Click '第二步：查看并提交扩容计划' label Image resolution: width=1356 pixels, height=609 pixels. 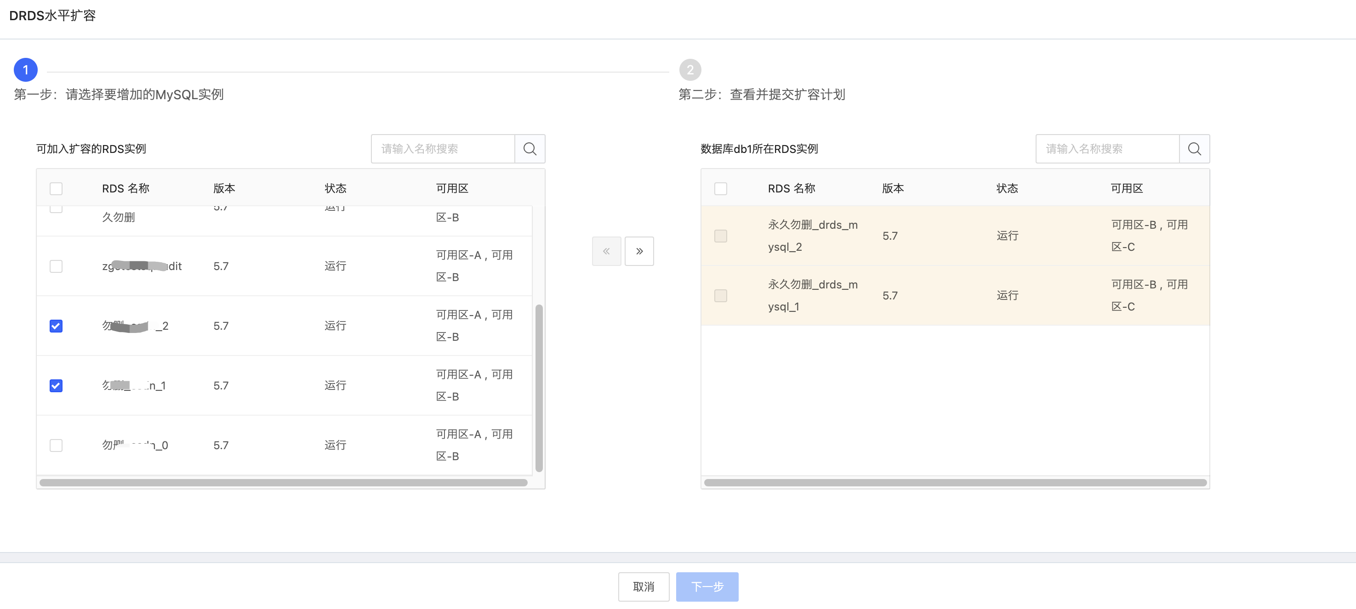[762, 95]
